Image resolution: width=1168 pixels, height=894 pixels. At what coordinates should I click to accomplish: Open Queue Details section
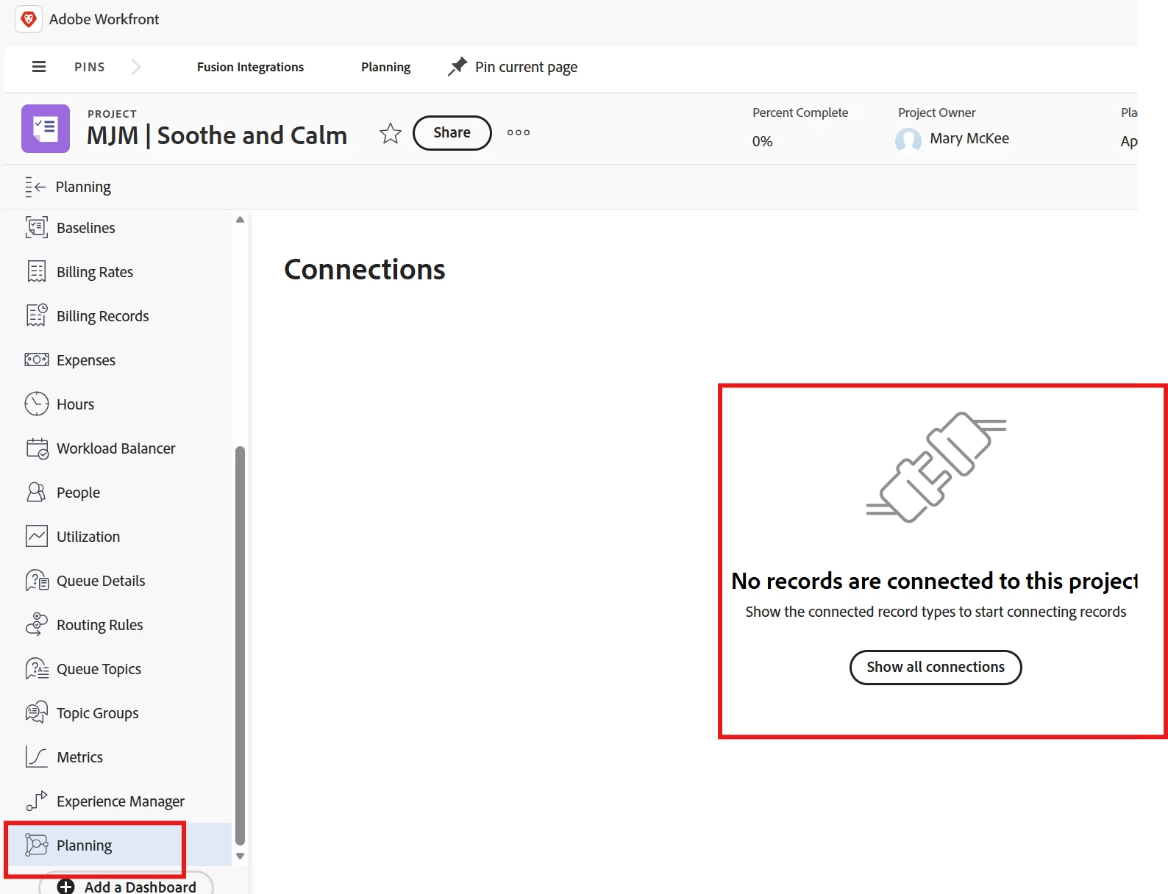click(x=101, y=581)
